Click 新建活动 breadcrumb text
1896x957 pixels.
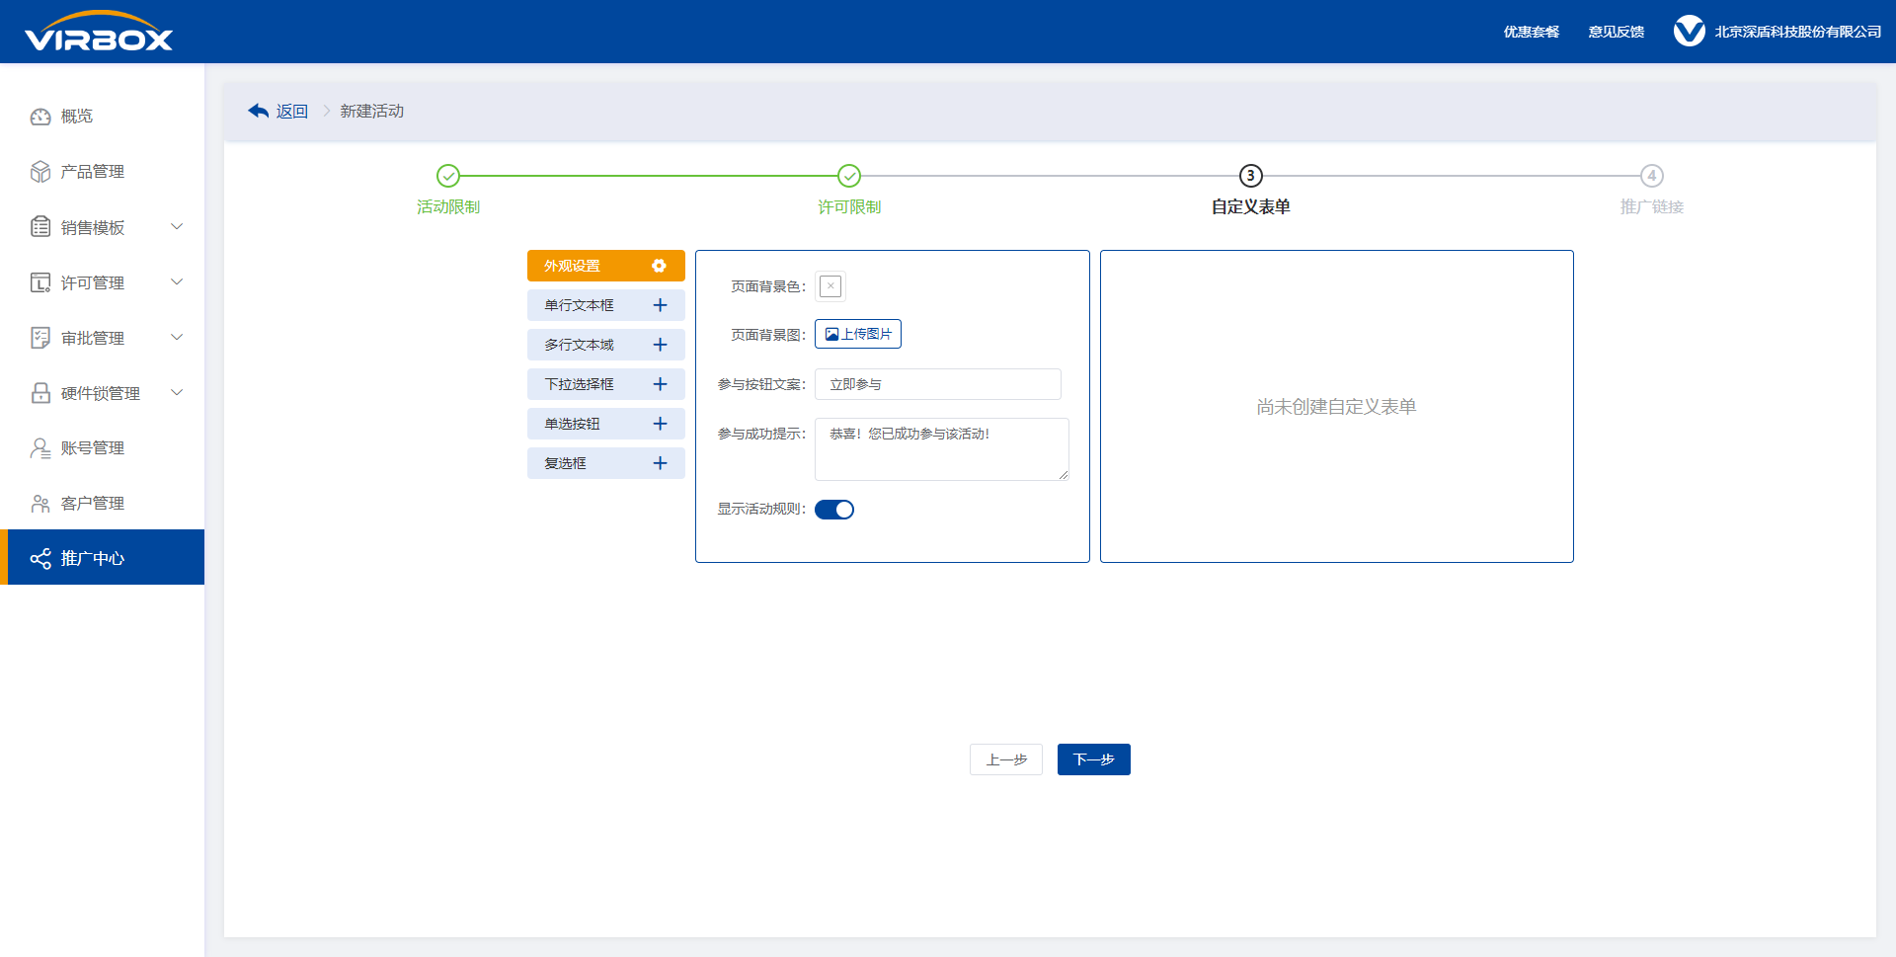(x=372, y=111)
